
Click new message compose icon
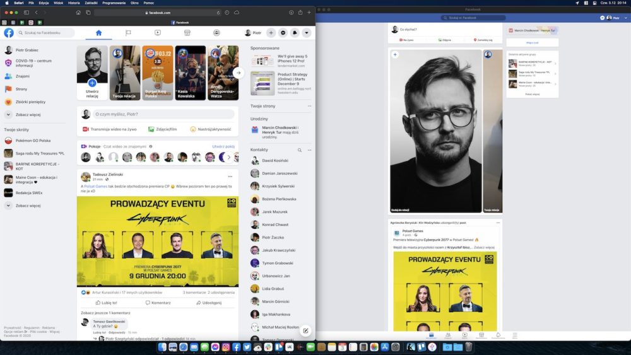pyautogui.click(x=305, y=331)
